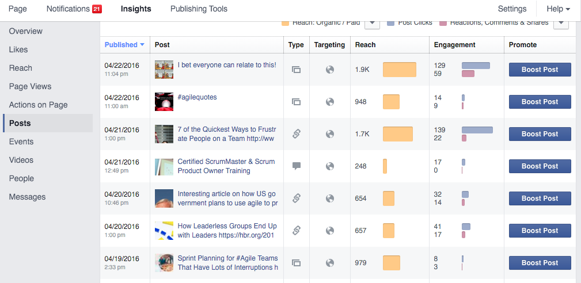Click the photo type icon for Sprint Planning post
581x283 pixels.
296,263
